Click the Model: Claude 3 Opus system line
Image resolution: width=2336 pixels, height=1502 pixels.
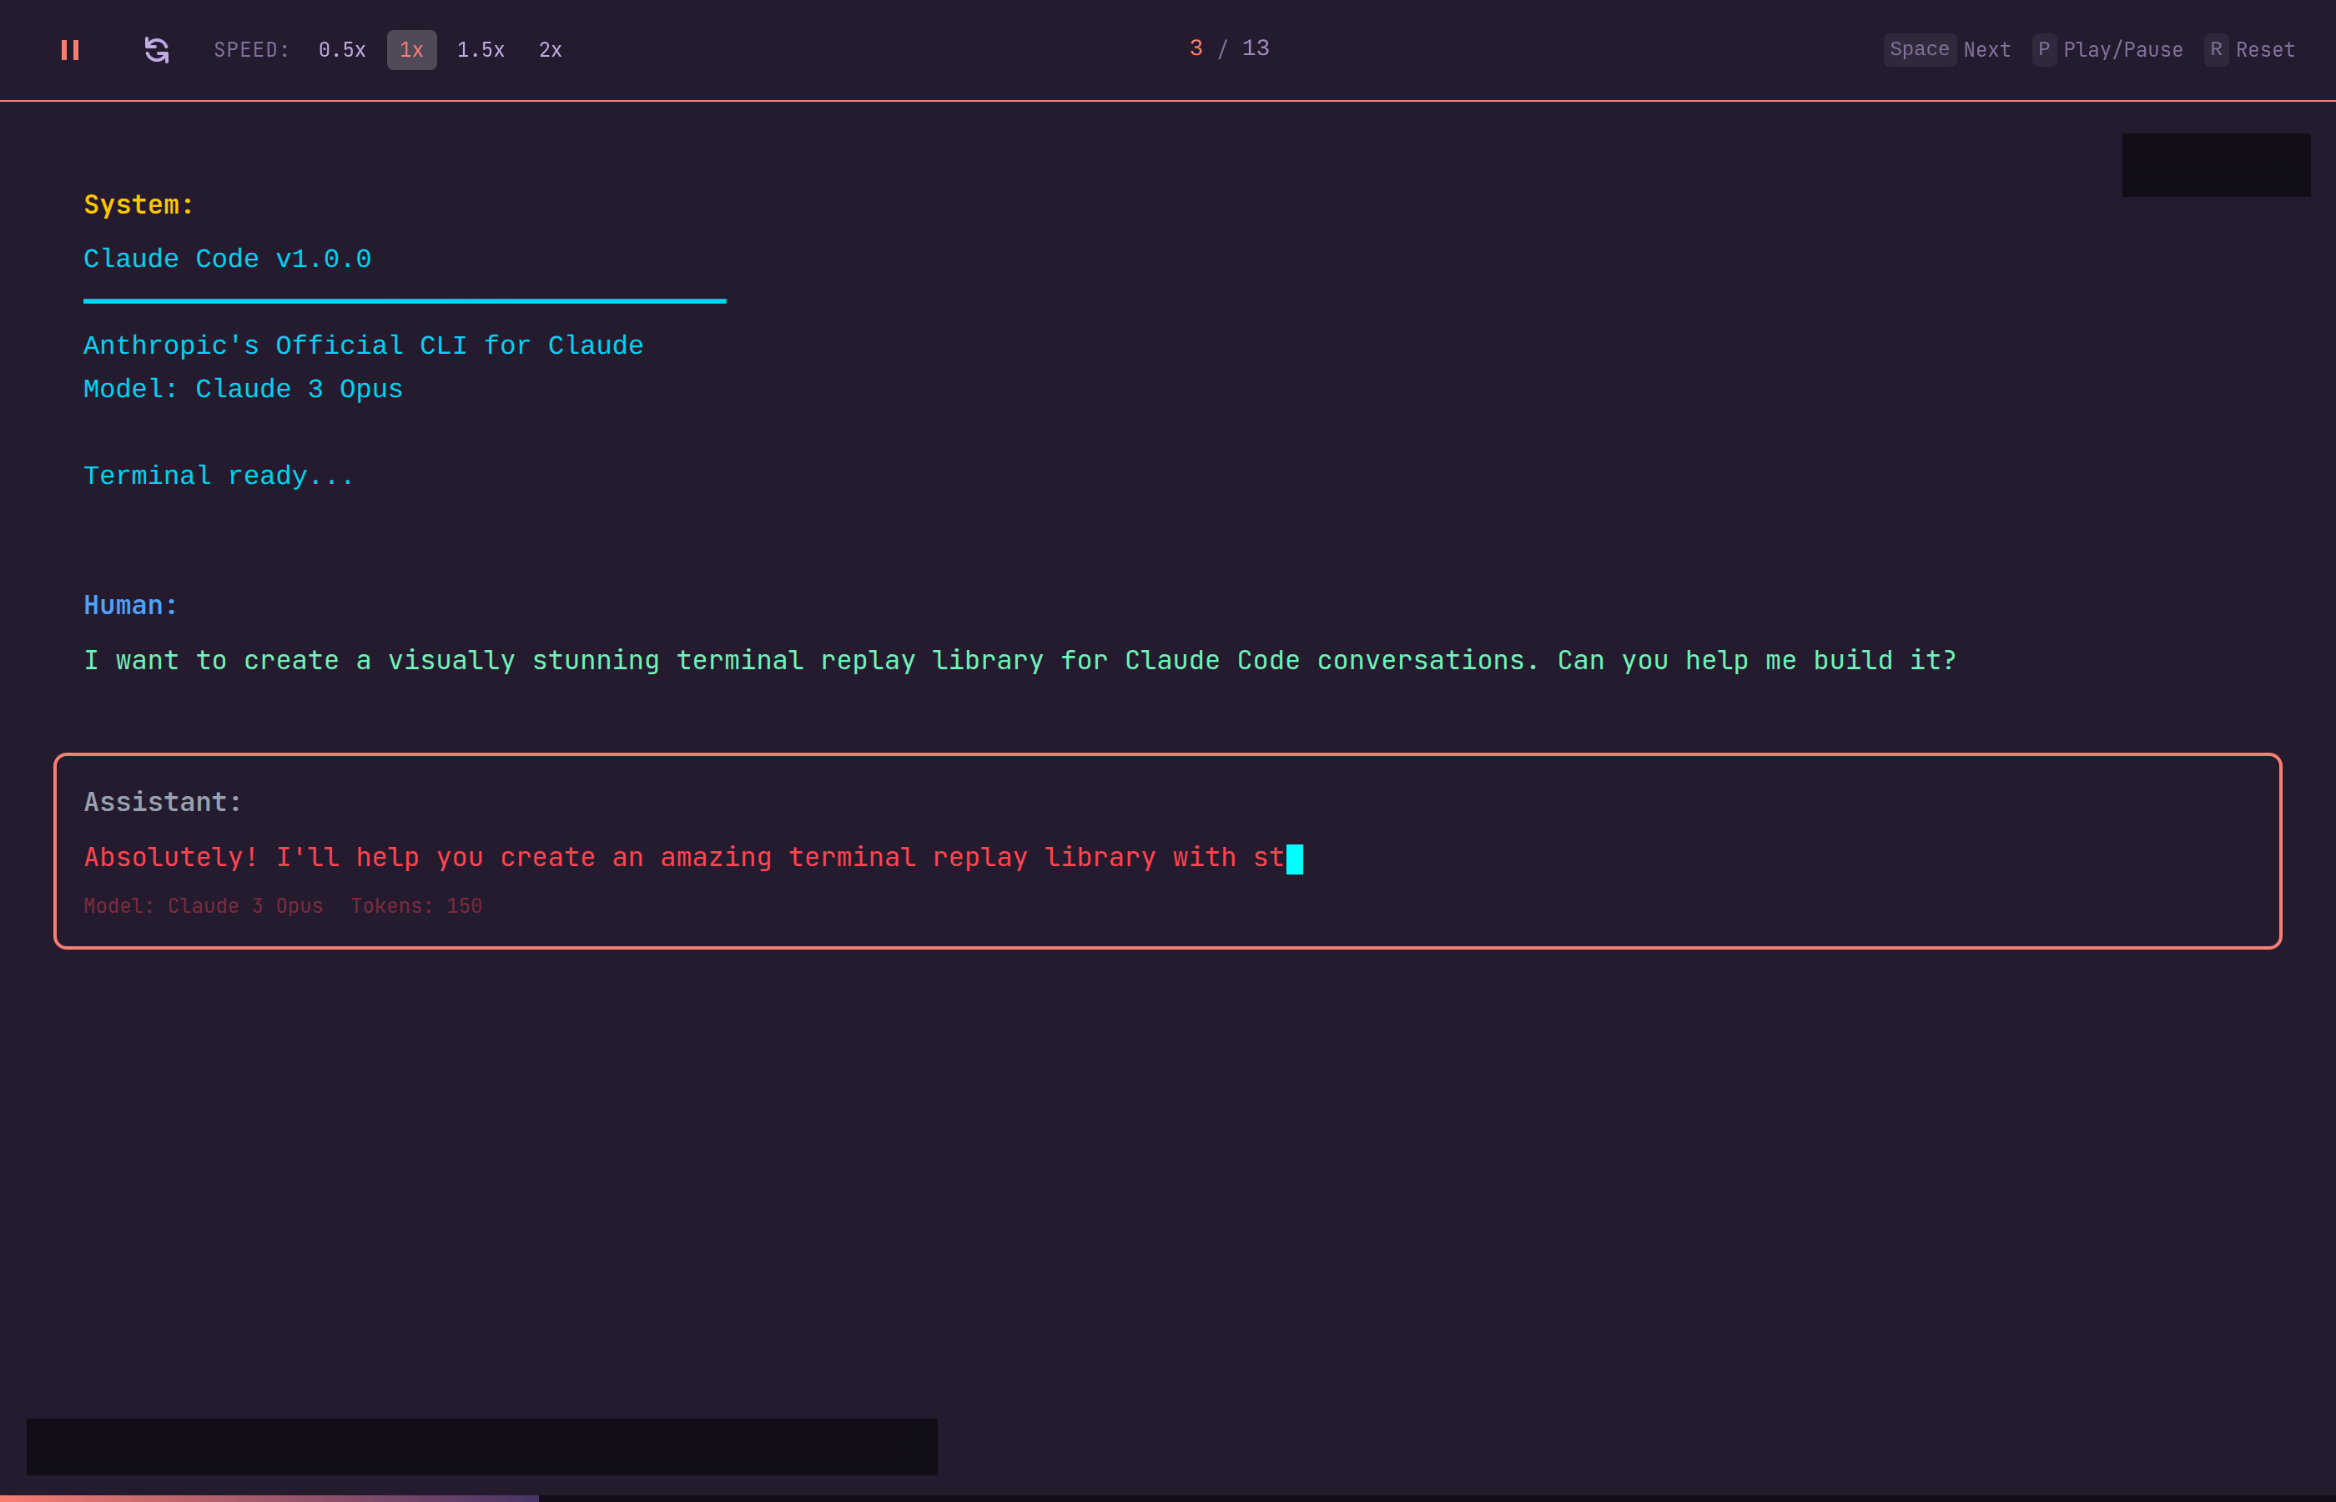pyautogui.click(x=243, y=389)
